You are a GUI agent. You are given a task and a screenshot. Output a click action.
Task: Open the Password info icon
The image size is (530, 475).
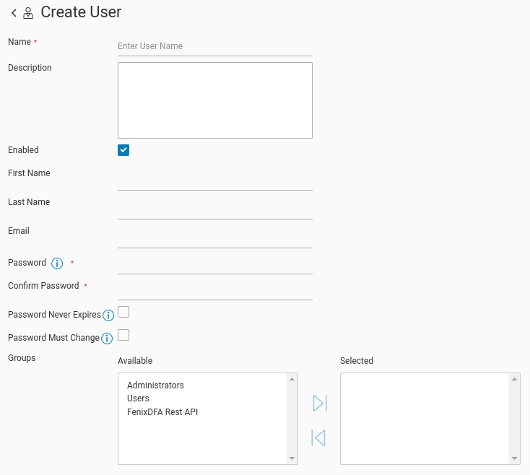click(57, 263)
